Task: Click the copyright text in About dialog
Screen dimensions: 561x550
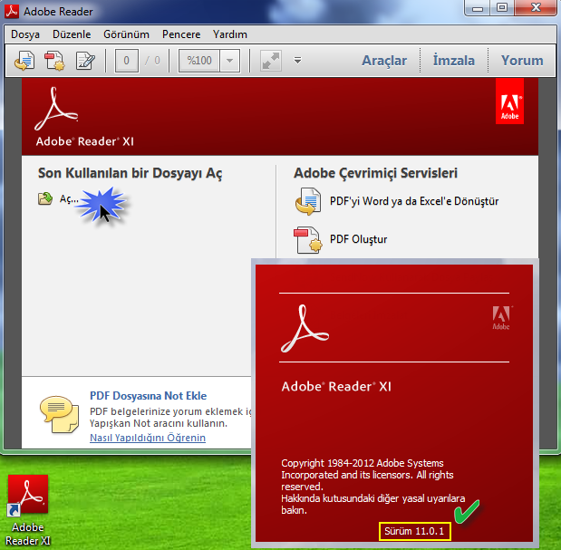Action: [x=372, y=487]
